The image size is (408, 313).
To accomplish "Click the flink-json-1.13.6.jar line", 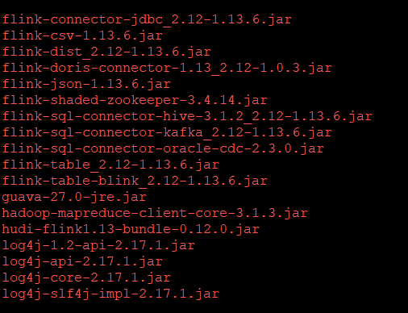I will pos(86,85).
